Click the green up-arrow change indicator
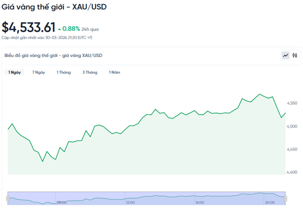The width and height of the screenshot is (303, 208). [59, 29]
